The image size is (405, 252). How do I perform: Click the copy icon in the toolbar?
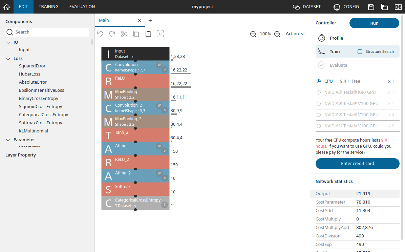click(136, 34)
